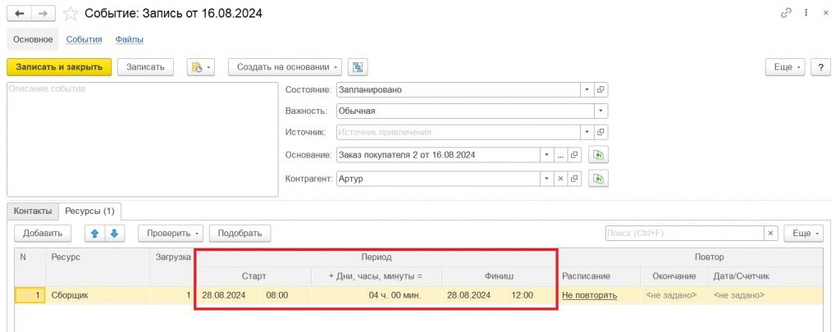
Task: Select the Ресурсы (1) tab
Action: [x=90, y=211]
